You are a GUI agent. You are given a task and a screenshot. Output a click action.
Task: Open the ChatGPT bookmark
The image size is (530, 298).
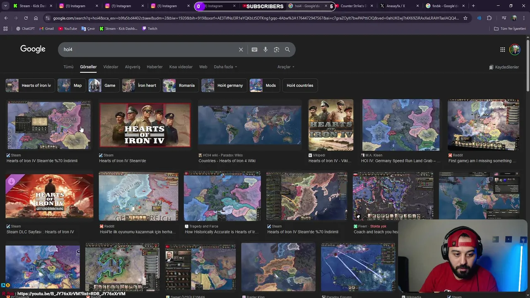coord(25,29)
